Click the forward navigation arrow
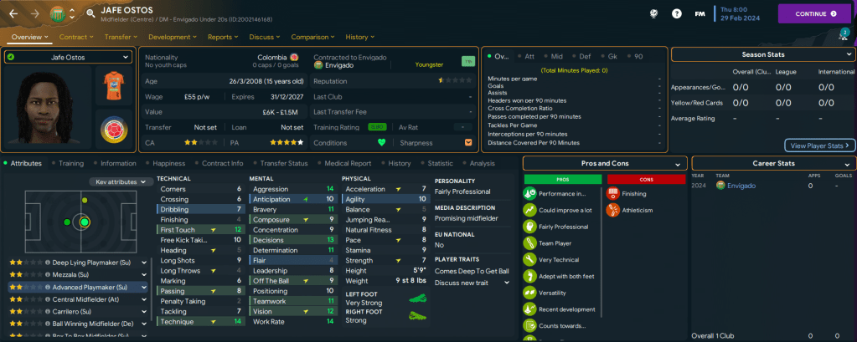This screenshot has width=857, height=342. pyautogui.click(x=34, y=13)
